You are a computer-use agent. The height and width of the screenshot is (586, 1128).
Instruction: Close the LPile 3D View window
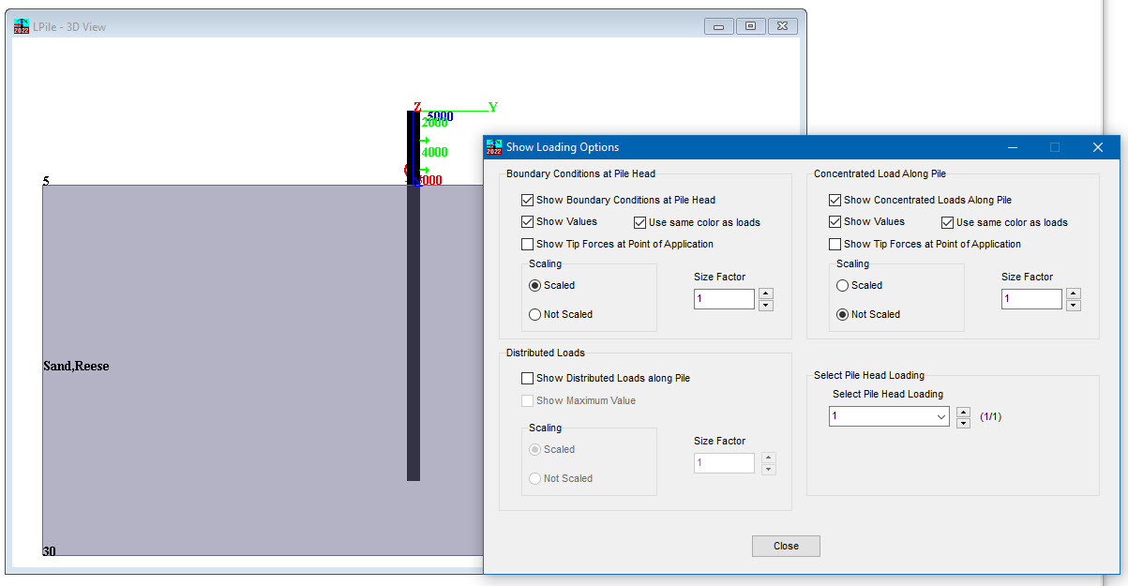784,26
